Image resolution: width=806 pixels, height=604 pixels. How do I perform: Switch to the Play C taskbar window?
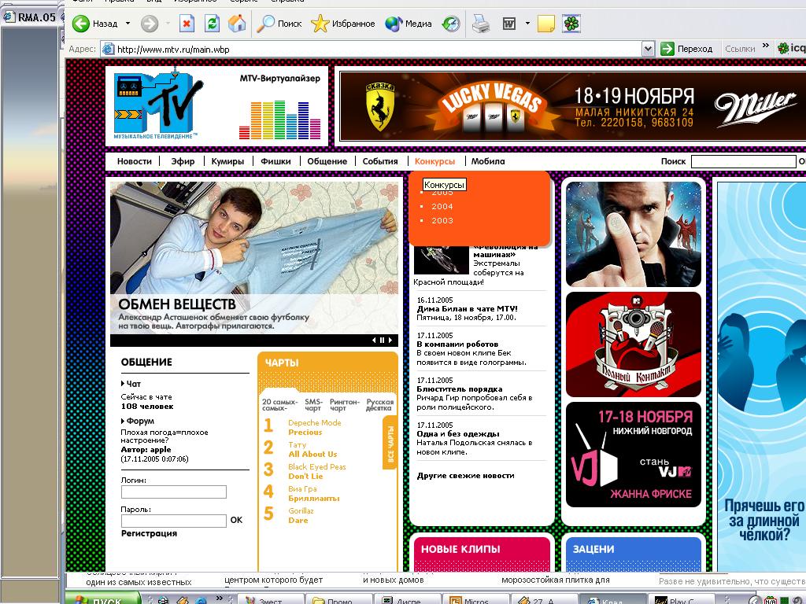point(681,599)
